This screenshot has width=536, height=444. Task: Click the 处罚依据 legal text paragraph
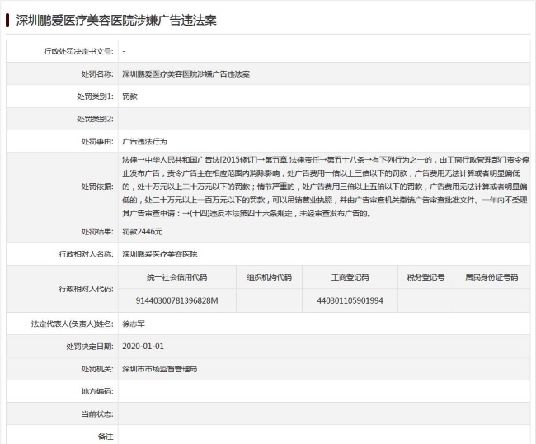(x=322, y=187)
